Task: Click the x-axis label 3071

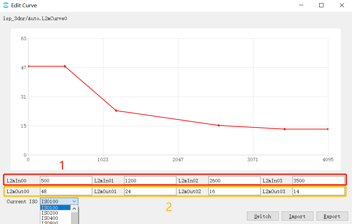Action: [253, 160]
